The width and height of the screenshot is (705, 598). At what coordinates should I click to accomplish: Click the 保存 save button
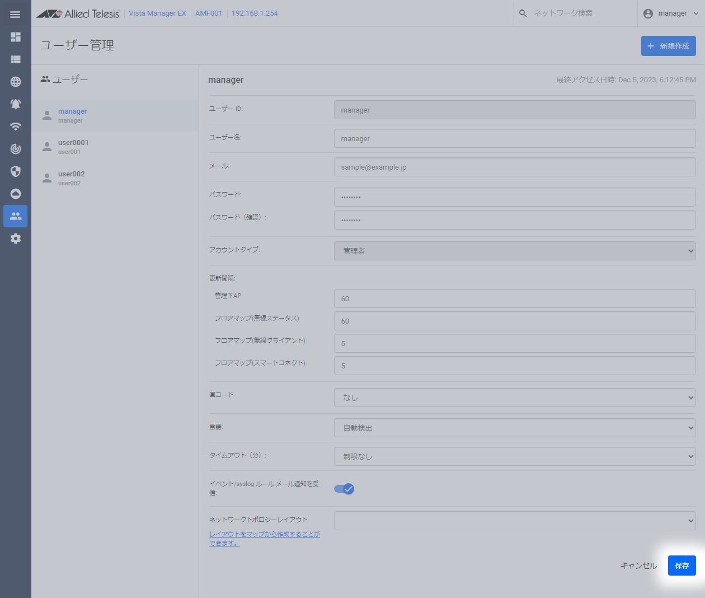click(681, 566)
